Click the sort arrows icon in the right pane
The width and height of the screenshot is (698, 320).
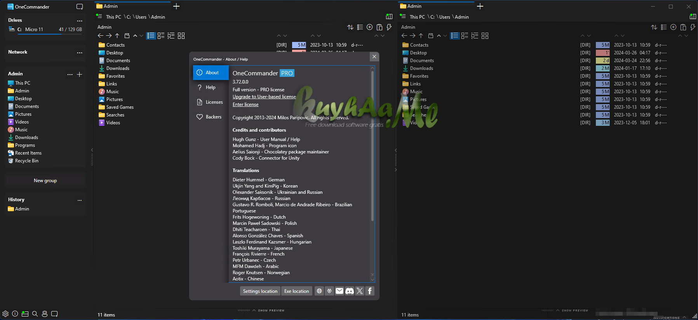[x=654, y=27]
